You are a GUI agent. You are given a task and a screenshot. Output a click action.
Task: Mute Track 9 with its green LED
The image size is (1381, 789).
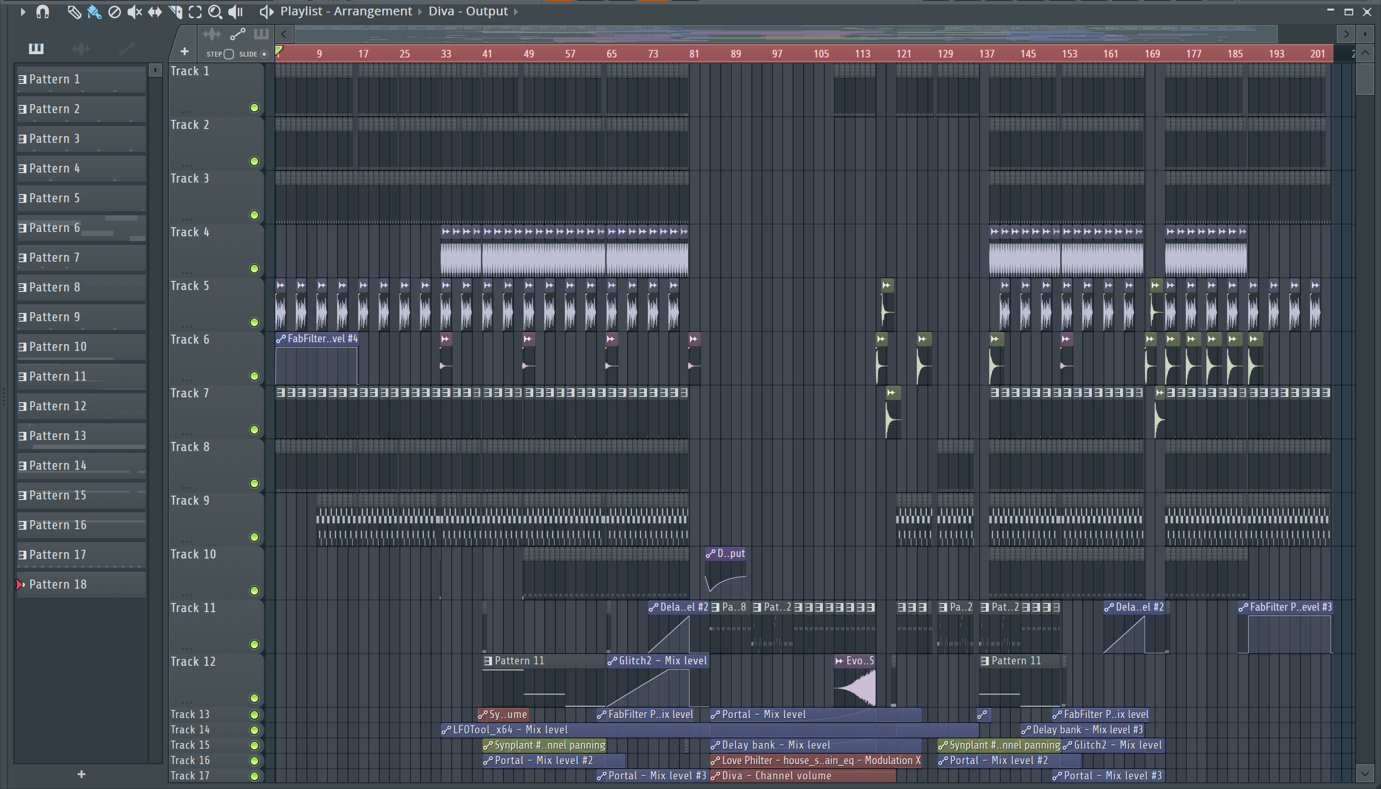tap(254, 537)
